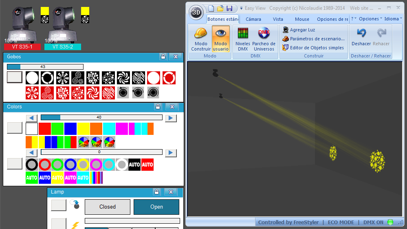Click the Closed lamp button

pos(108,207)
